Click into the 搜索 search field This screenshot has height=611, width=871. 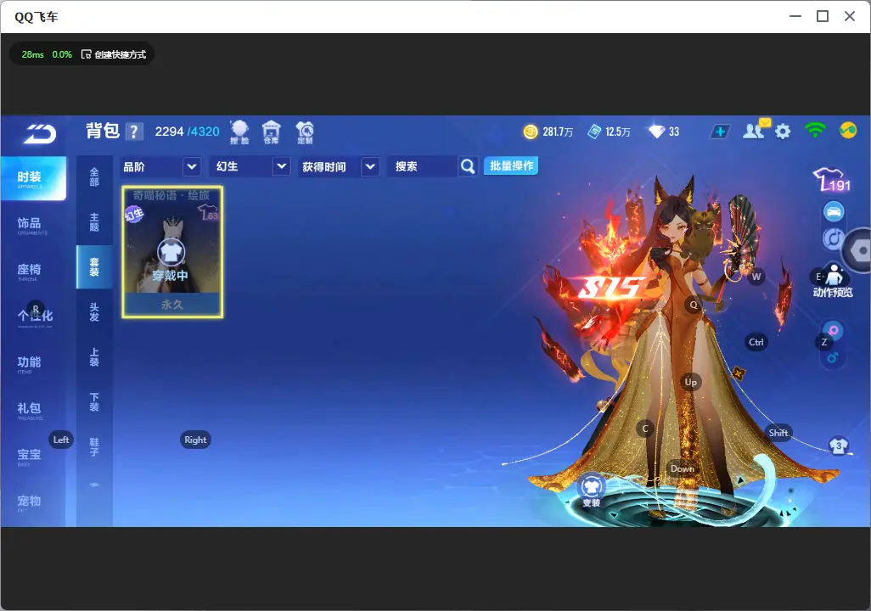click(424, 166)
